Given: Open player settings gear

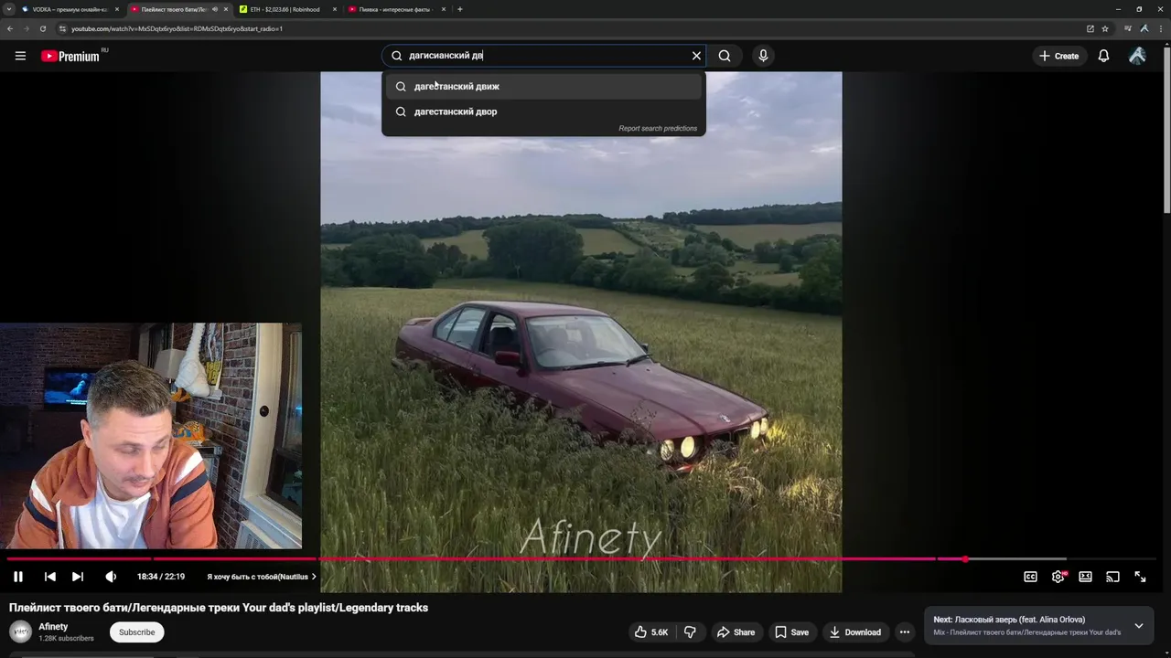Looking at the screenshot, I should click(1058, 577).
